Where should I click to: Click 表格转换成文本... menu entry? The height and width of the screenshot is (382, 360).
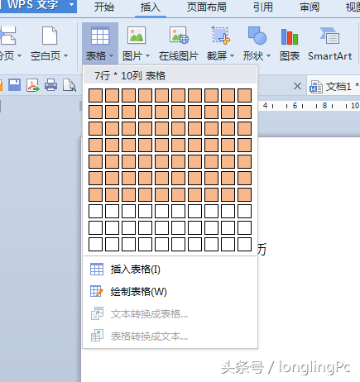[170, 337]
